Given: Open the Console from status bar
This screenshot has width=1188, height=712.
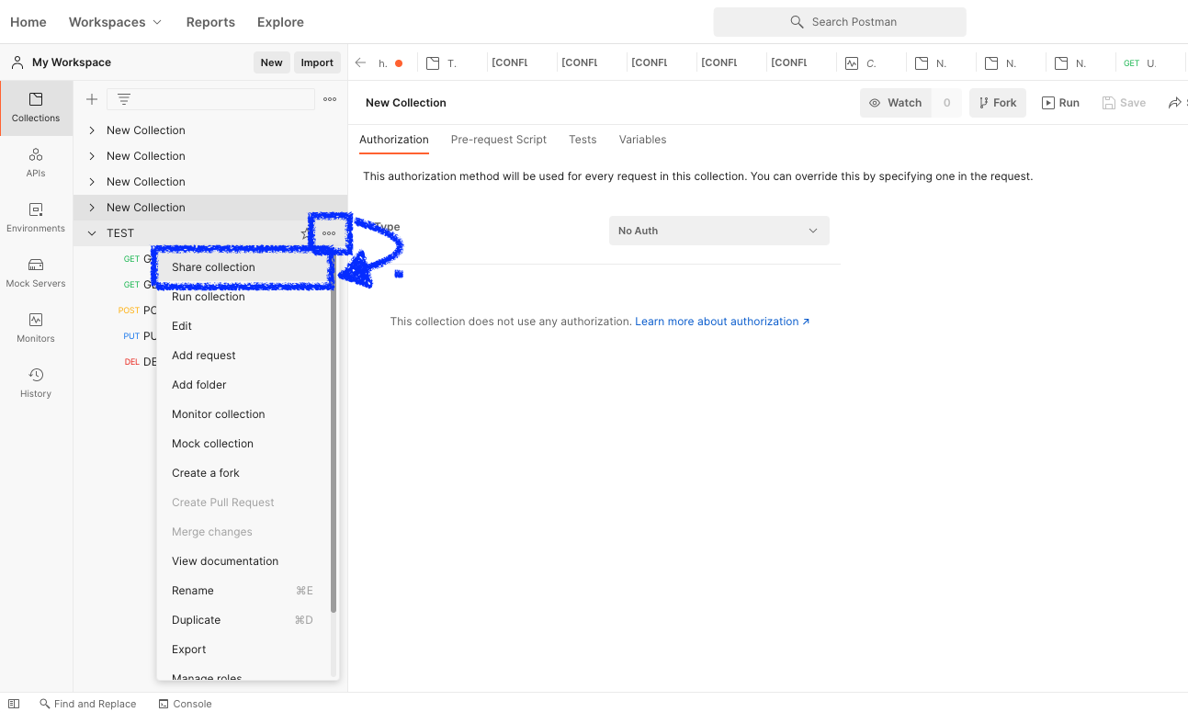Looking at the screenshot, I should pos(185,704).
